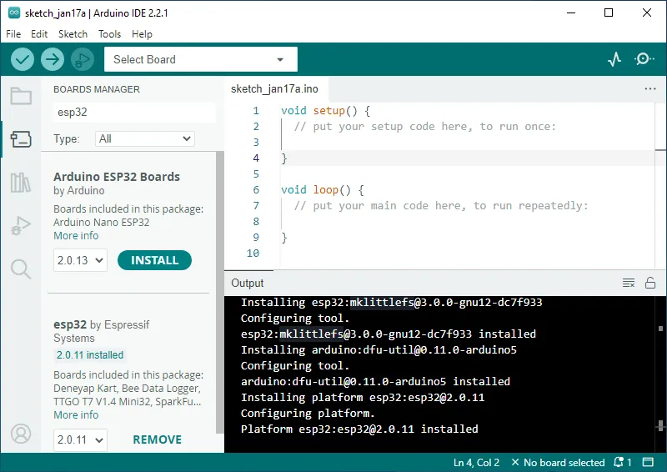This screenshot has height=472, width=667.
Task: Click the '2.0.11 installed' badge
Action: [90, 355]
